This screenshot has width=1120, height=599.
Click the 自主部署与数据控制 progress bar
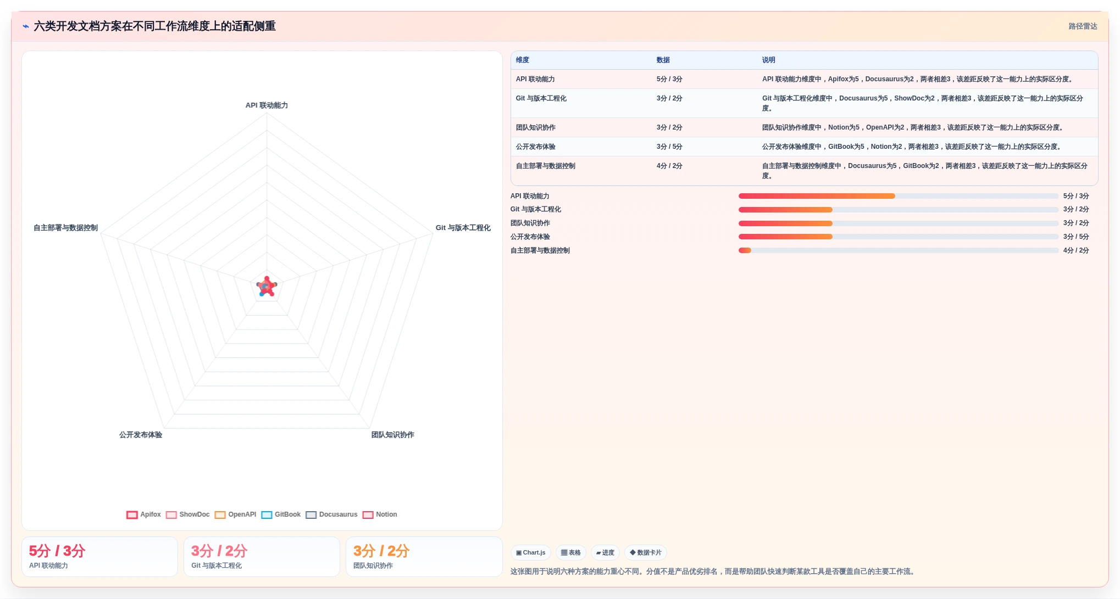pyautogui.click(x=899, y=250)
